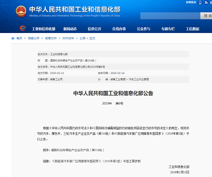
Task: Open the 道路机动车辆生产企业及产品 attachment link
Action: (x=77, y=150)
